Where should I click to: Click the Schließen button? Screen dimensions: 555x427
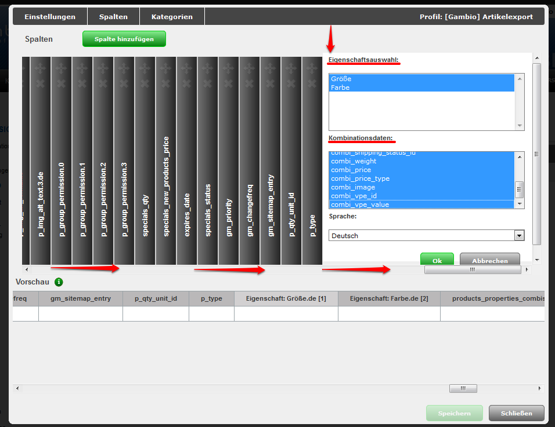(x=516, y=413)
